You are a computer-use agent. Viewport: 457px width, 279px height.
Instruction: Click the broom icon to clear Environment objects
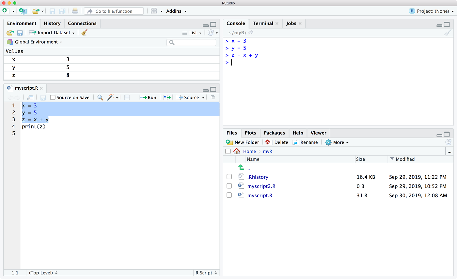84,33
